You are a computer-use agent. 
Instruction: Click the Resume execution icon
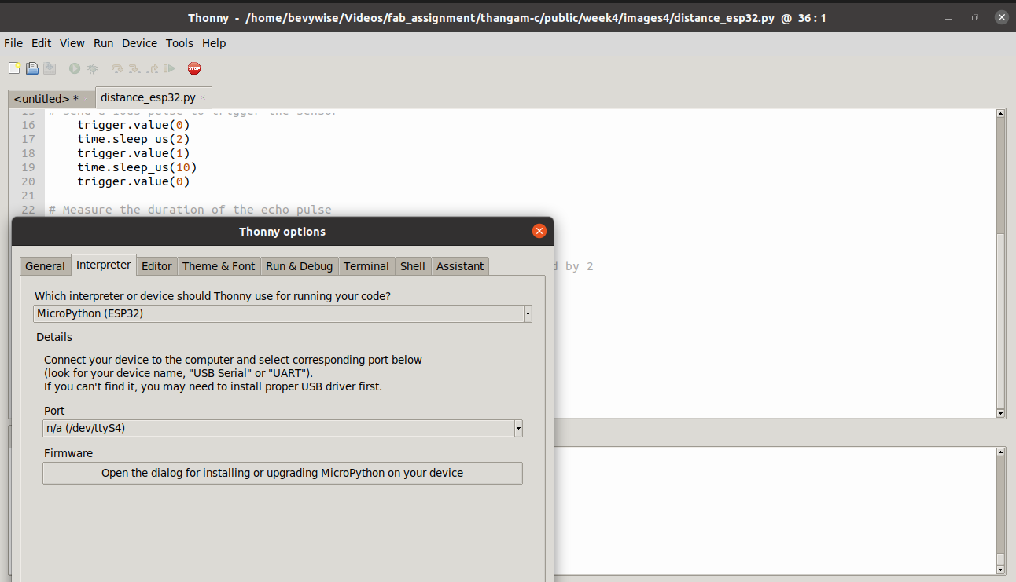tap(169, 68)
